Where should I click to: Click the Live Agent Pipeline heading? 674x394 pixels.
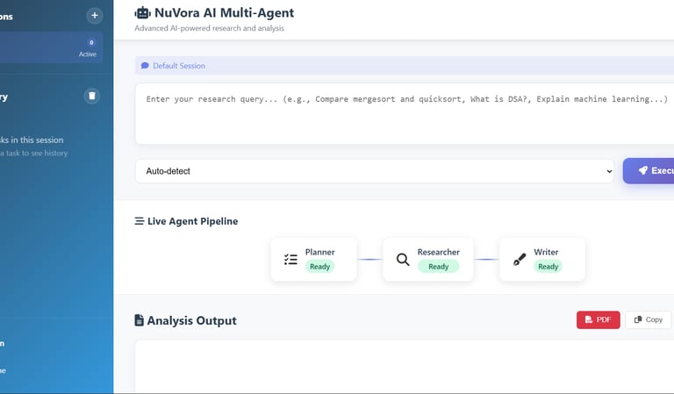click(192, 221)
